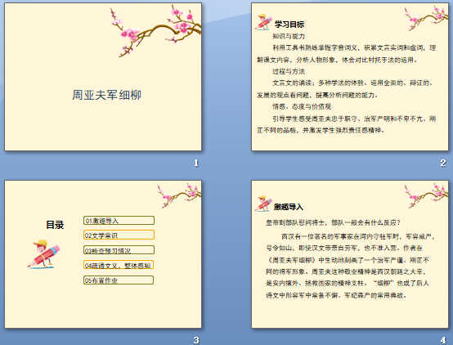This screenshot has height=345, width=453.
Task: Click the 02文学常识 menu box
Action: pos(119,235)
